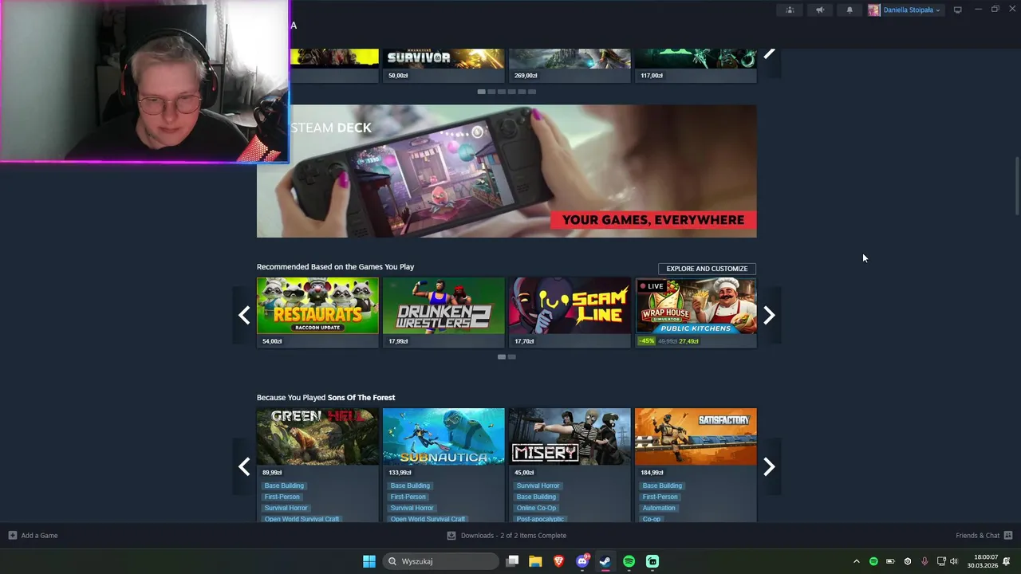Viewport: 1021px width, 574px height.
Task: Open Discord from the taskbar
Action: click(x=582, y=561)
